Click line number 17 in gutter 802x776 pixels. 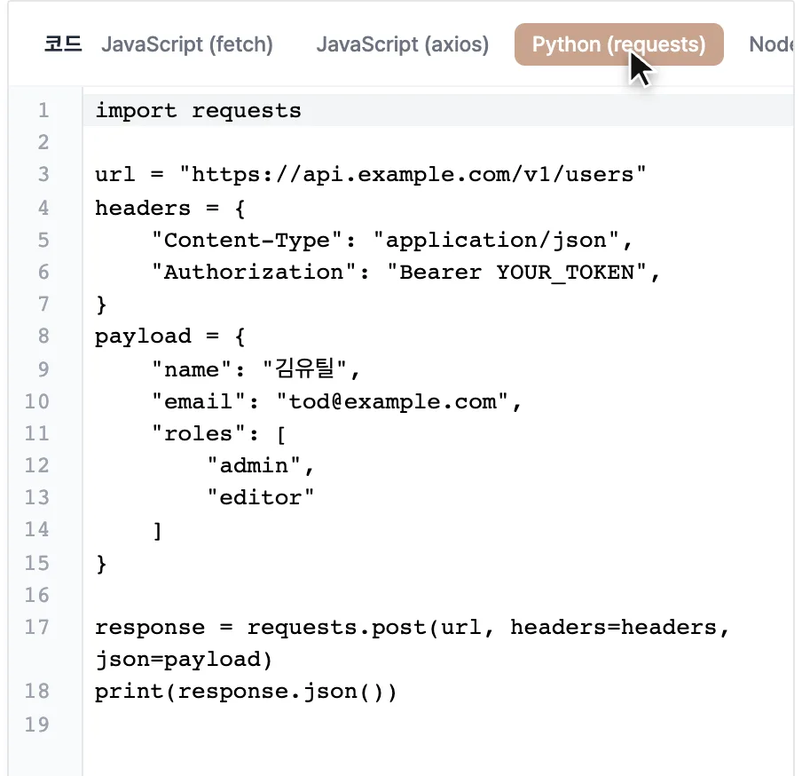pos(37,627)
